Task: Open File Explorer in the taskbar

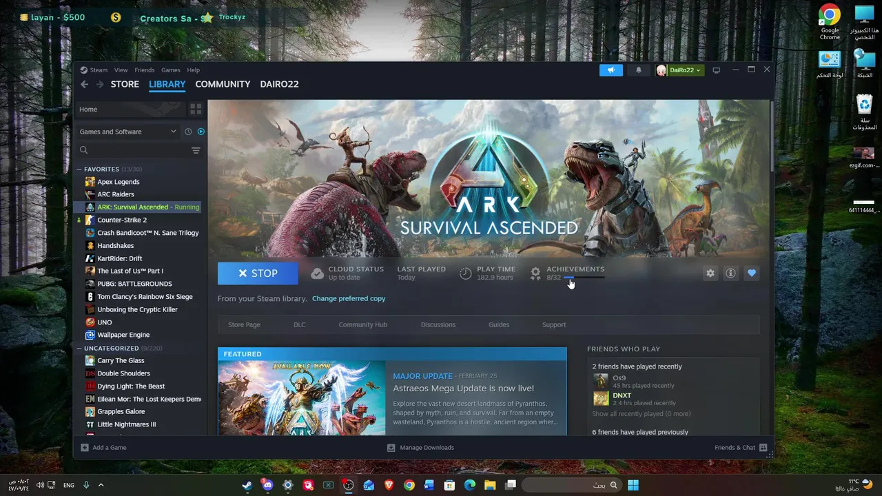Action: 490,485
